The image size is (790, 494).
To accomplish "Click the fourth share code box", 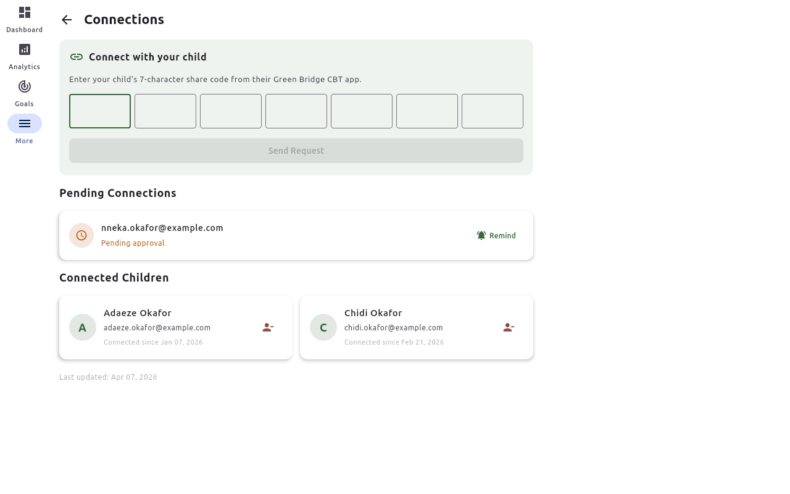I will tap(296, 111).
